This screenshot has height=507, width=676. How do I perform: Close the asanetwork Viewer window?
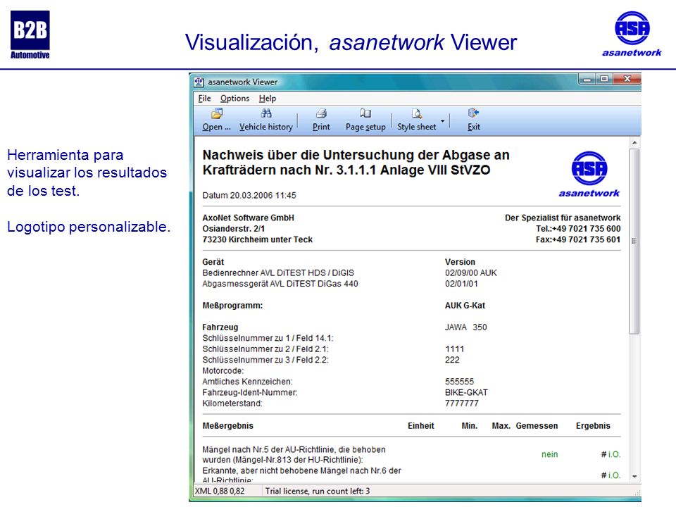[627, 80]
